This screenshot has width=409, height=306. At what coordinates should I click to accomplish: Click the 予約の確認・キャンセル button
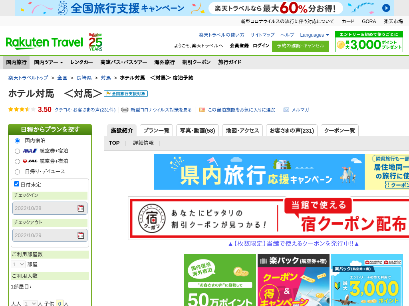pos(300,46)
